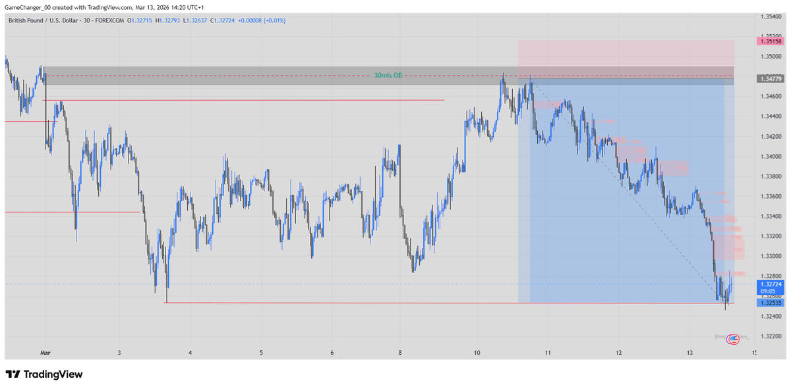Select the short position's red stop-loss zone
Screen dimensions: 791x389
(x=626, y=59)
